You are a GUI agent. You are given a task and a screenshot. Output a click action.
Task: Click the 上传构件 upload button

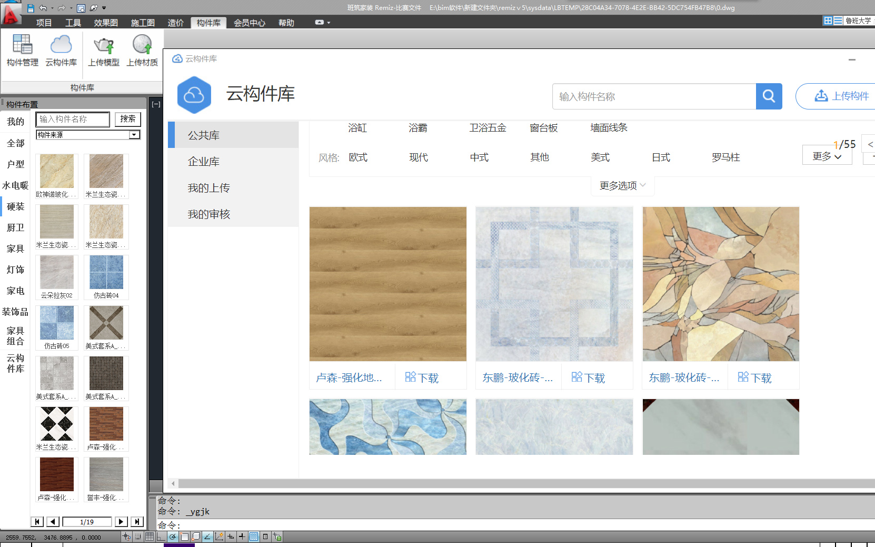click(841, 96)
